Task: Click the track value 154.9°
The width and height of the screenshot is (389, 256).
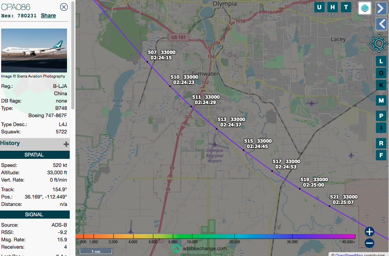Action: (60, 189)
